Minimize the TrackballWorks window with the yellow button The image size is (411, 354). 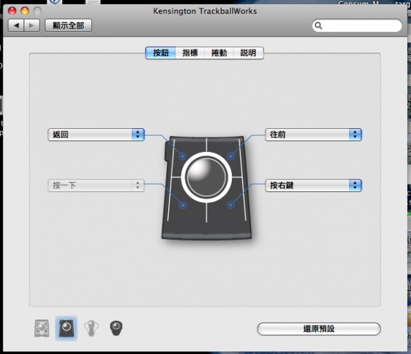[x=25, y=11]
